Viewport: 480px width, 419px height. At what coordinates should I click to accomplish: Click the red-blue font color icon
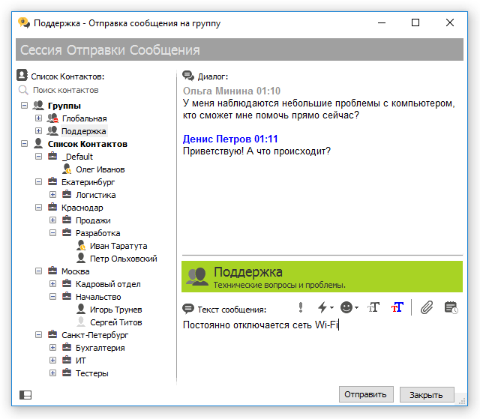tap(397, 307)
